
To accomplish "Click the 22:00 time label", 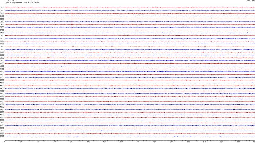I will point(2,128).
